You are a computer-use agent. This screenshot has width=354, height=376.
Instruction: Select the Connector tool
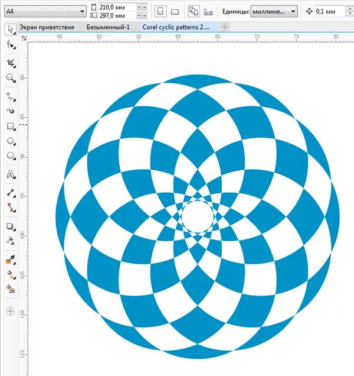tap(11, 208)
